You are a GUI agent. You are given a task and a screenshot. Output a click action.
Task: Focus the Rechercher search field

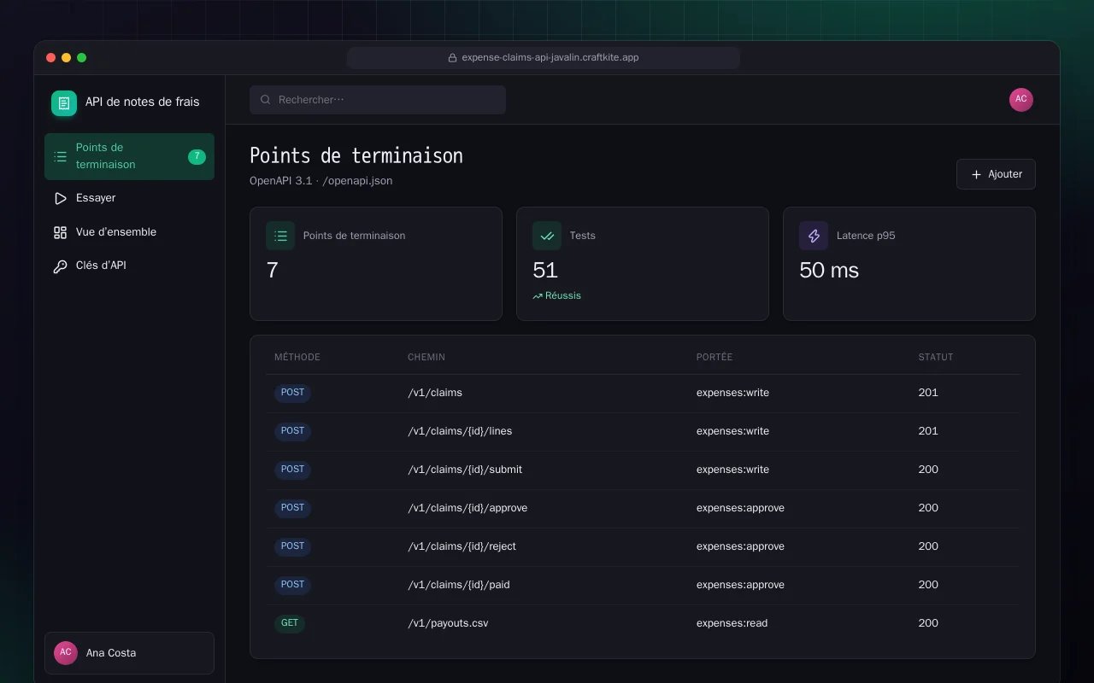point(378,100)
